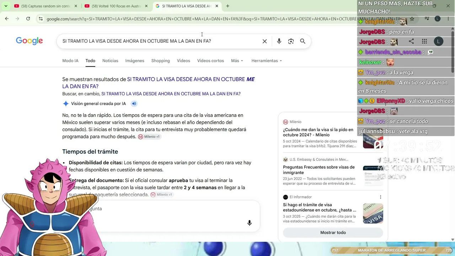The image size is (455, 256).
Task: Go back with the browser back arrow
Action: click(7, 19)
